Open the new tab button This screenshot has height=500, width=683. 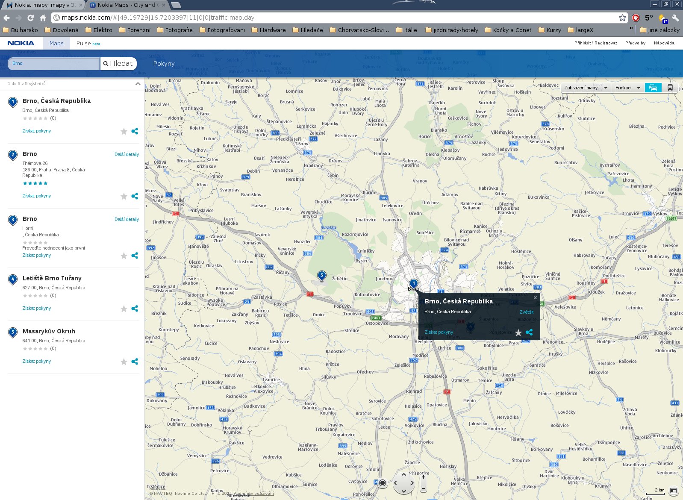176,5
